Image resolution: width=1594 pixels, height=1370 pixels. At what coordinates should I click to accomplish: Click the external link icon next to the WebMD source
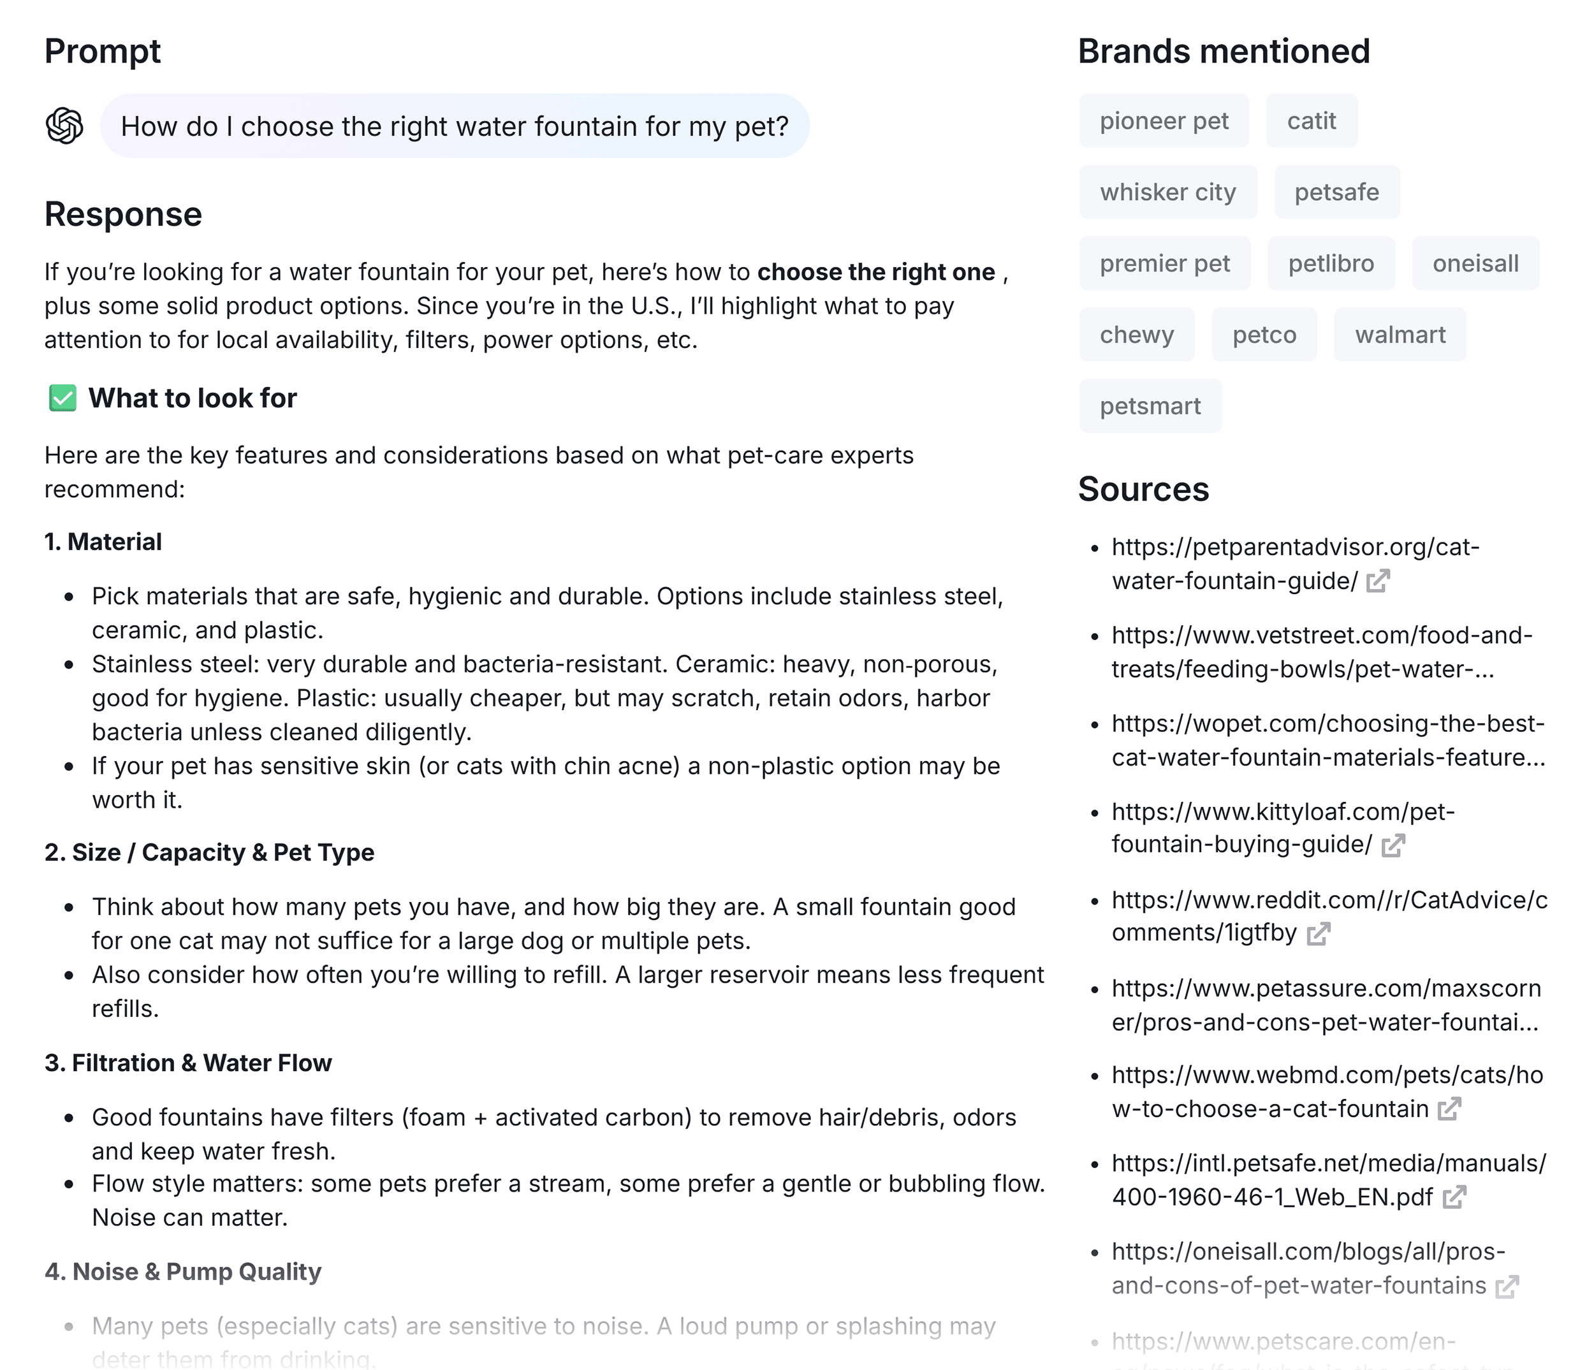click(x=1449, y=1111)
